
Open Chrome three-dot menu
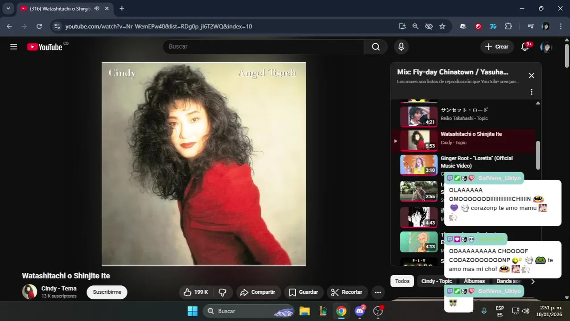pos(561,26)
